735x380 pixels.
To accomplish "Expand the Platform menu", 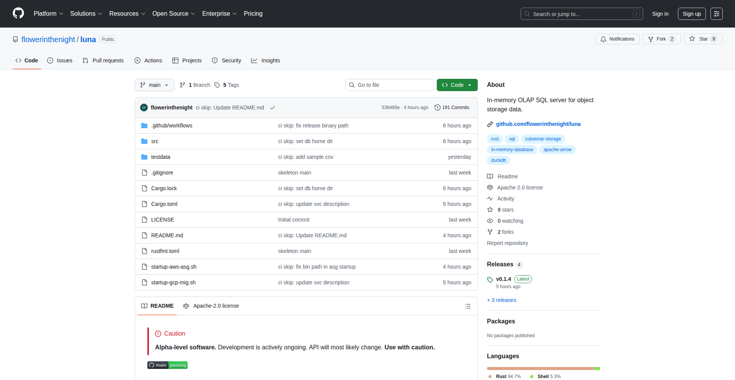I will [48, 13].
